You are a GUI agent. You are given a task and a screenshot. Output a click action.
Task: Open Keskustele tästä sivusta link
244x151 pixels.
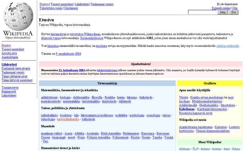(16, 68)
